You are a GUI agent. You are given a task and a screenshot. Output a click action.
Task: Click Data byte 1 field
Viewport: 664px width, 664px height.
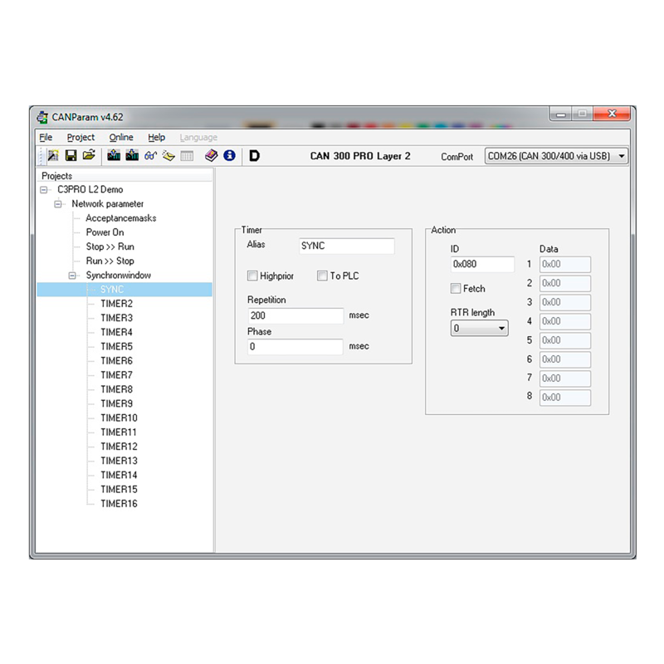tap(565, 264)
